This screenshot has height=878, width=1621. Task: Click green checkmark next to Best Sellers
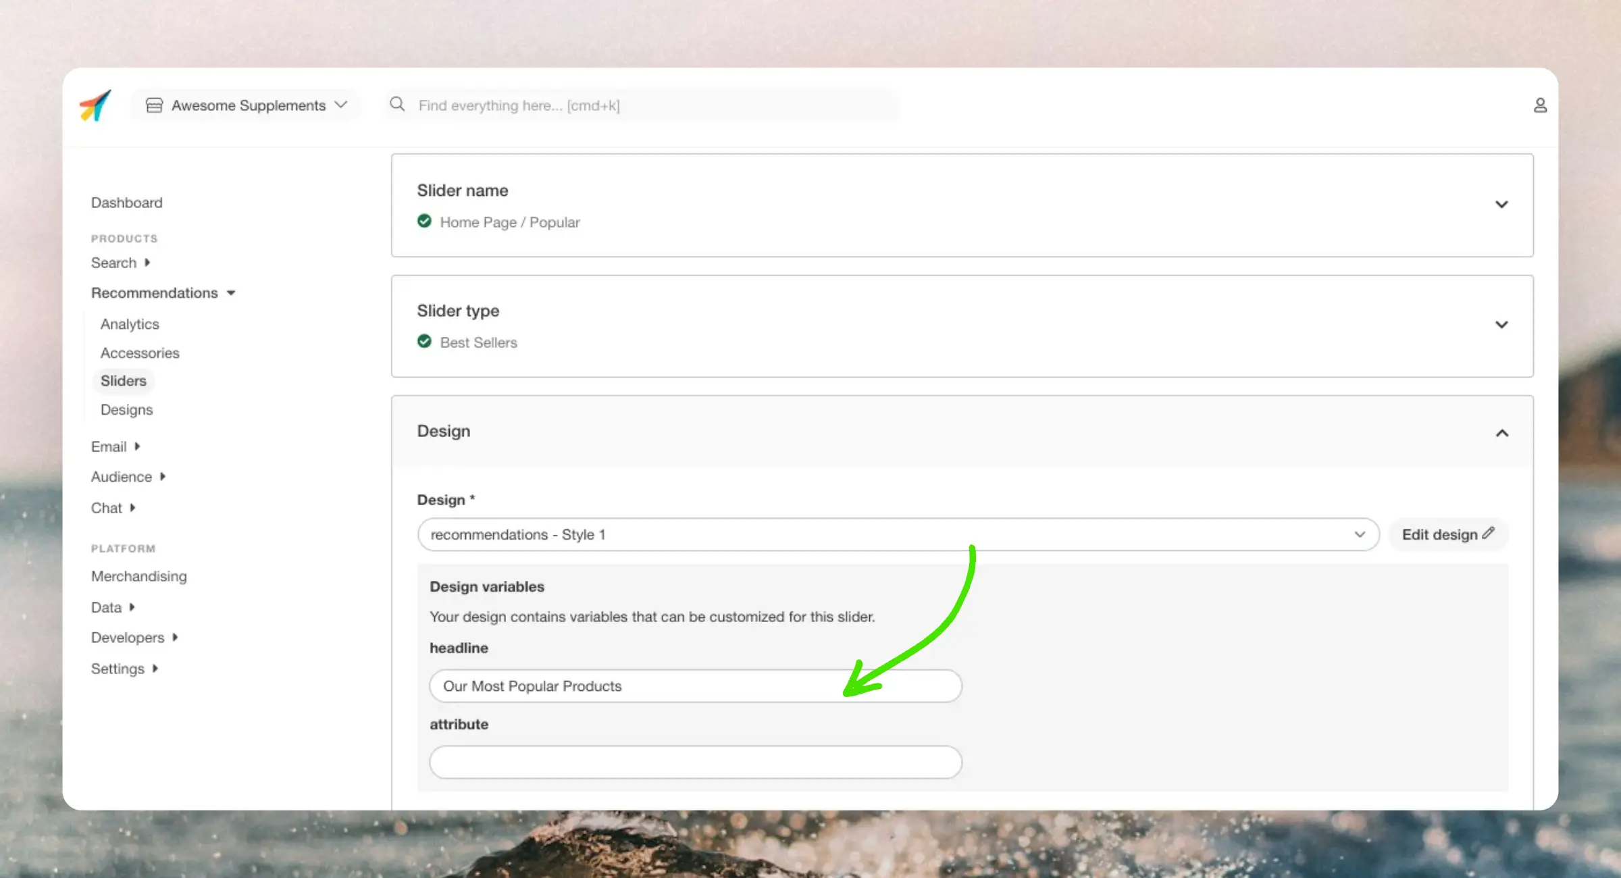(x=424, y=342)
